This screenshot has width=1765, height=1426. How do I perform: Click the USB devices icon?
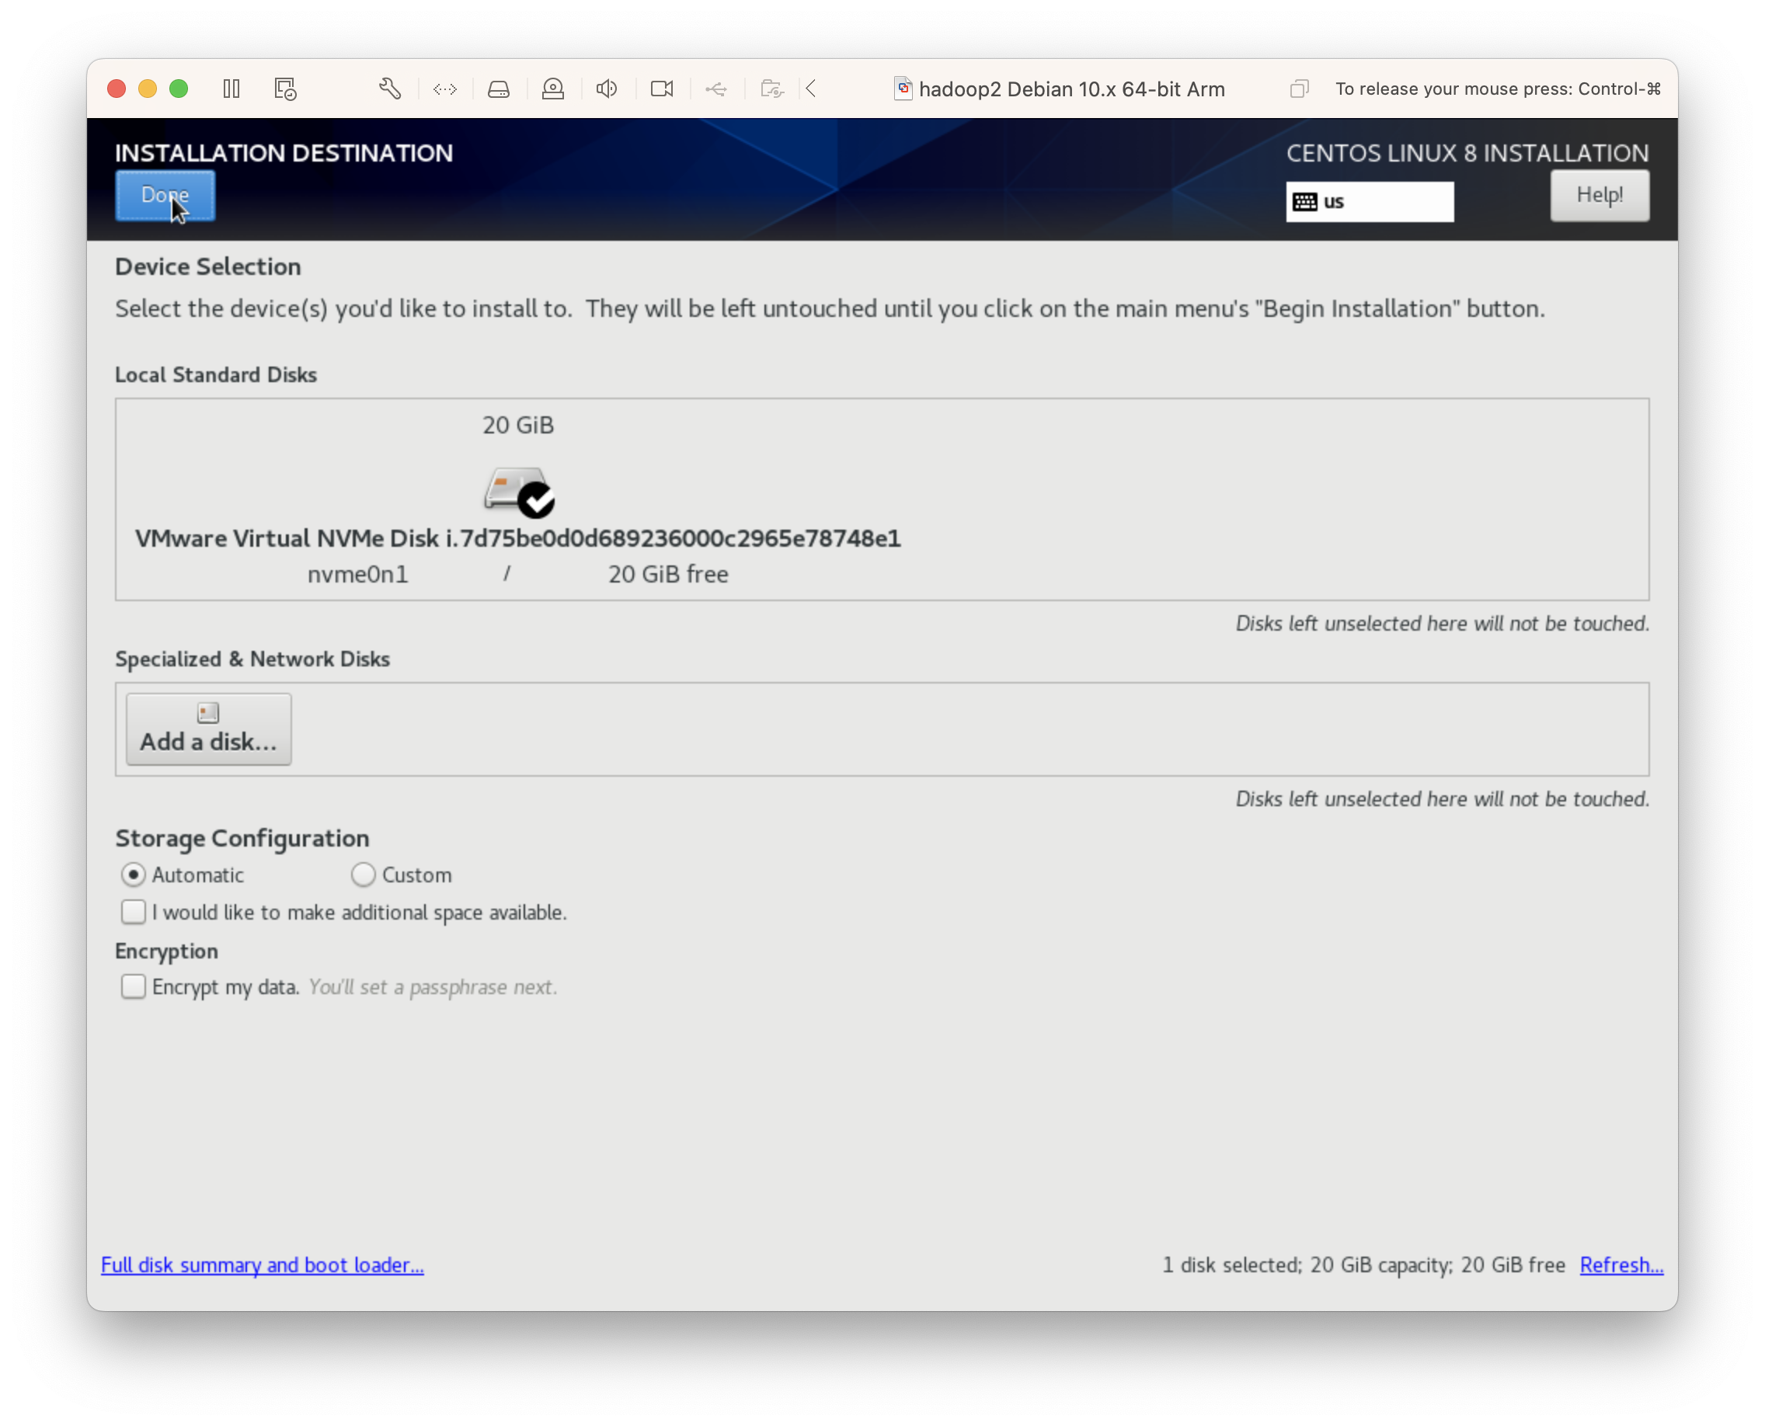point(716,89)
